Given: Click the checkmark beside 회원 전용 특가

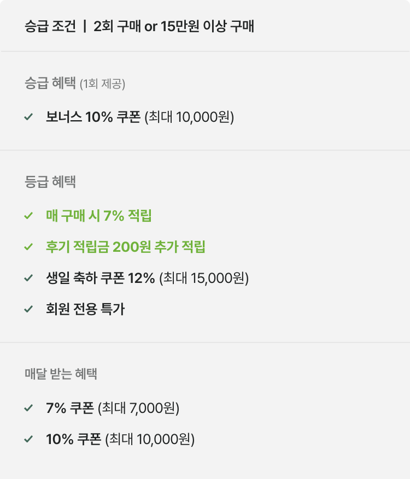Looking at the screenshot, I should (x=29, y=310).
